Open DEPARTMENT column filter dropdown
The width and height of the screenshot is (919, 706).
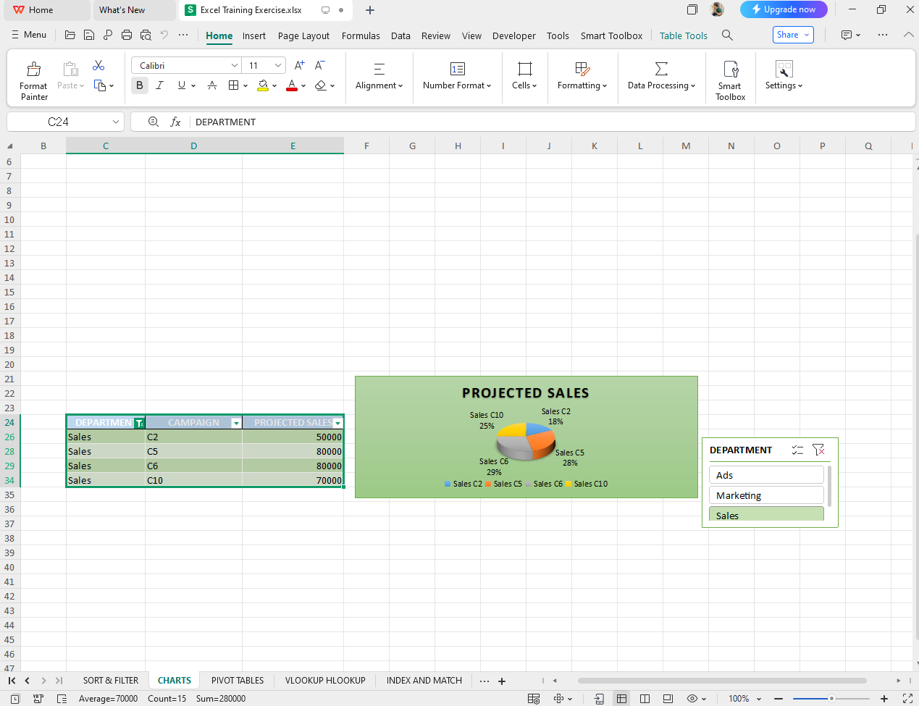click(140, 423)
